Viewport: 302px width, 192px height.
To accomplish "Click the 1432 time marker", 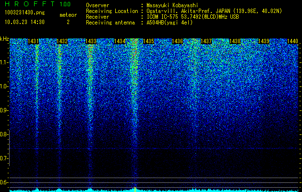I will pos(62,41).
